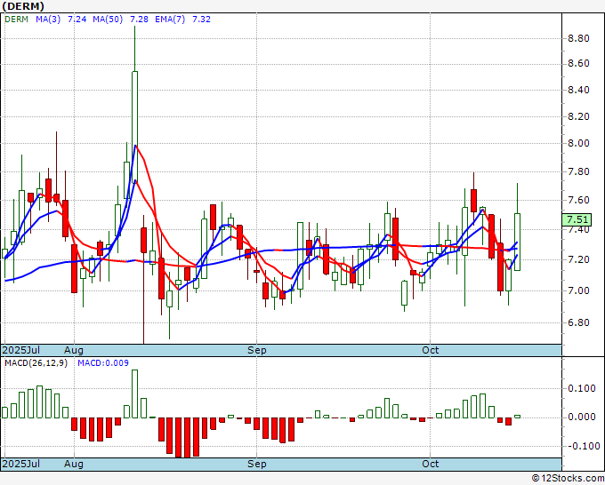Image resolution: width=605 pixels, height=485 pixels.
Task: Click the 7.32 EMA(7) value
Action: [x=201, y=20]
